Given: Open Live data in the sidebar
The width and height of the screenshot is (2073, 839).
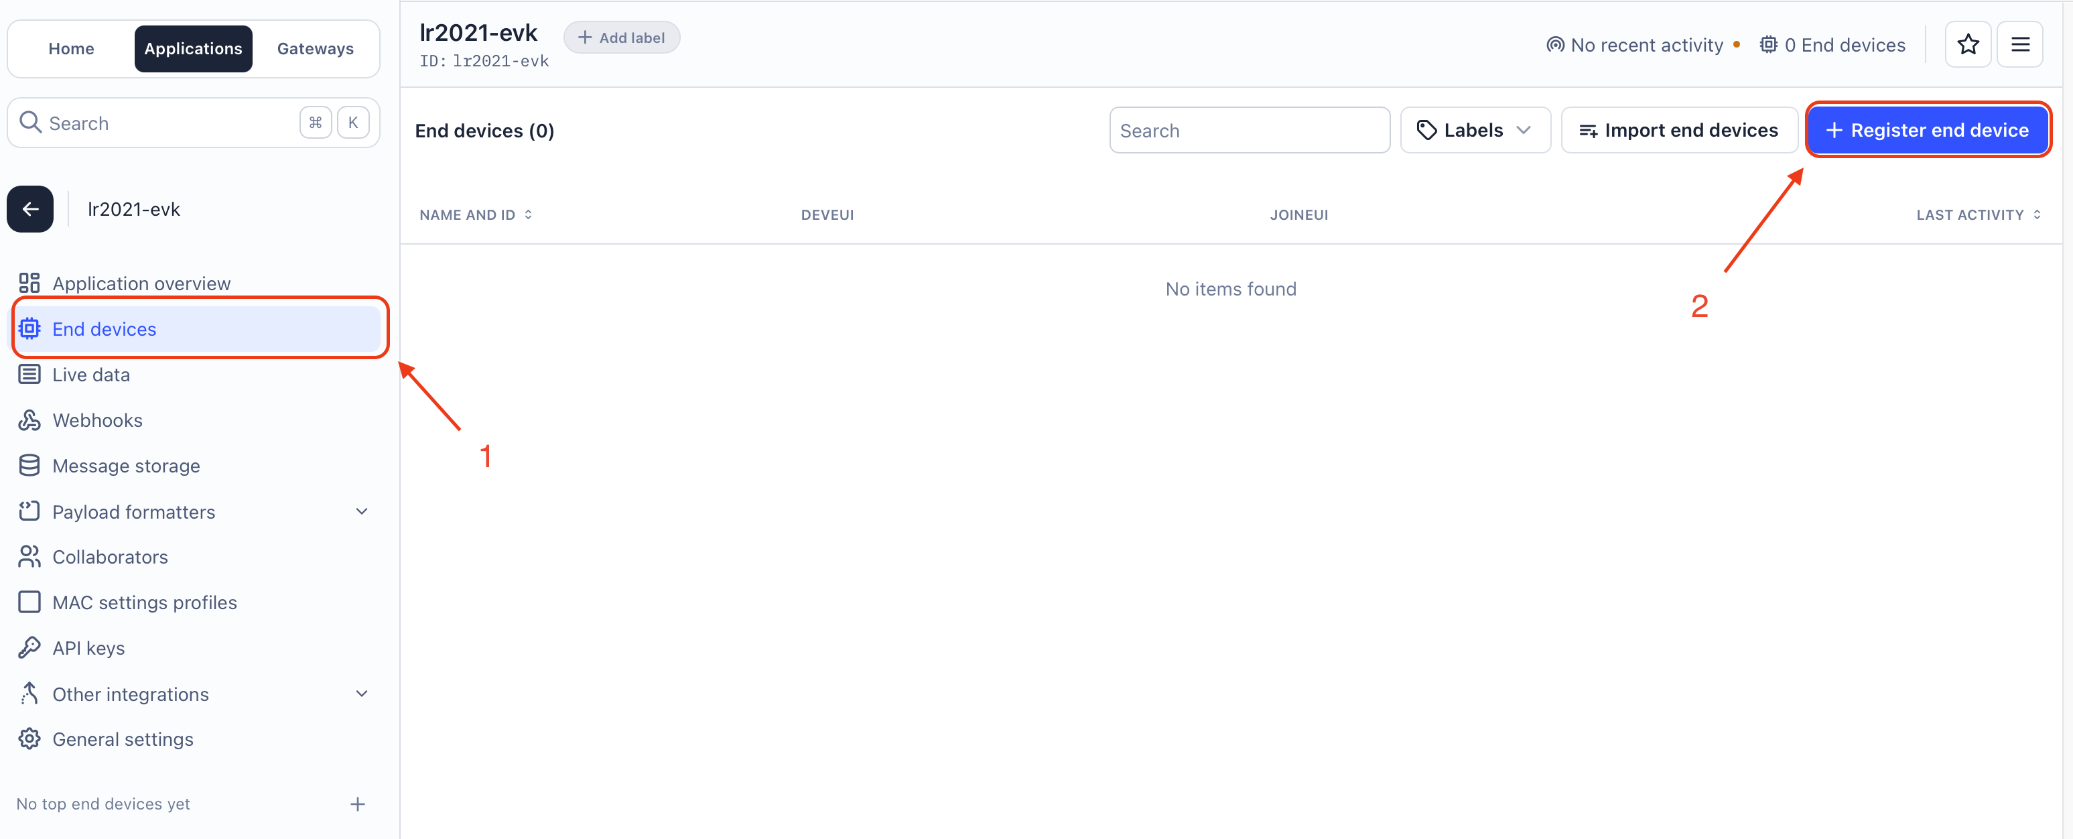Looking at the screenshot, I should click(91, 375).
